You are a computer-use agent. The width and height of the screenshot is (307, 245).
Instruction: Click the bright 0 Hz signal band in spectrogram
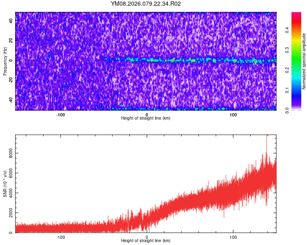[192, 60]
